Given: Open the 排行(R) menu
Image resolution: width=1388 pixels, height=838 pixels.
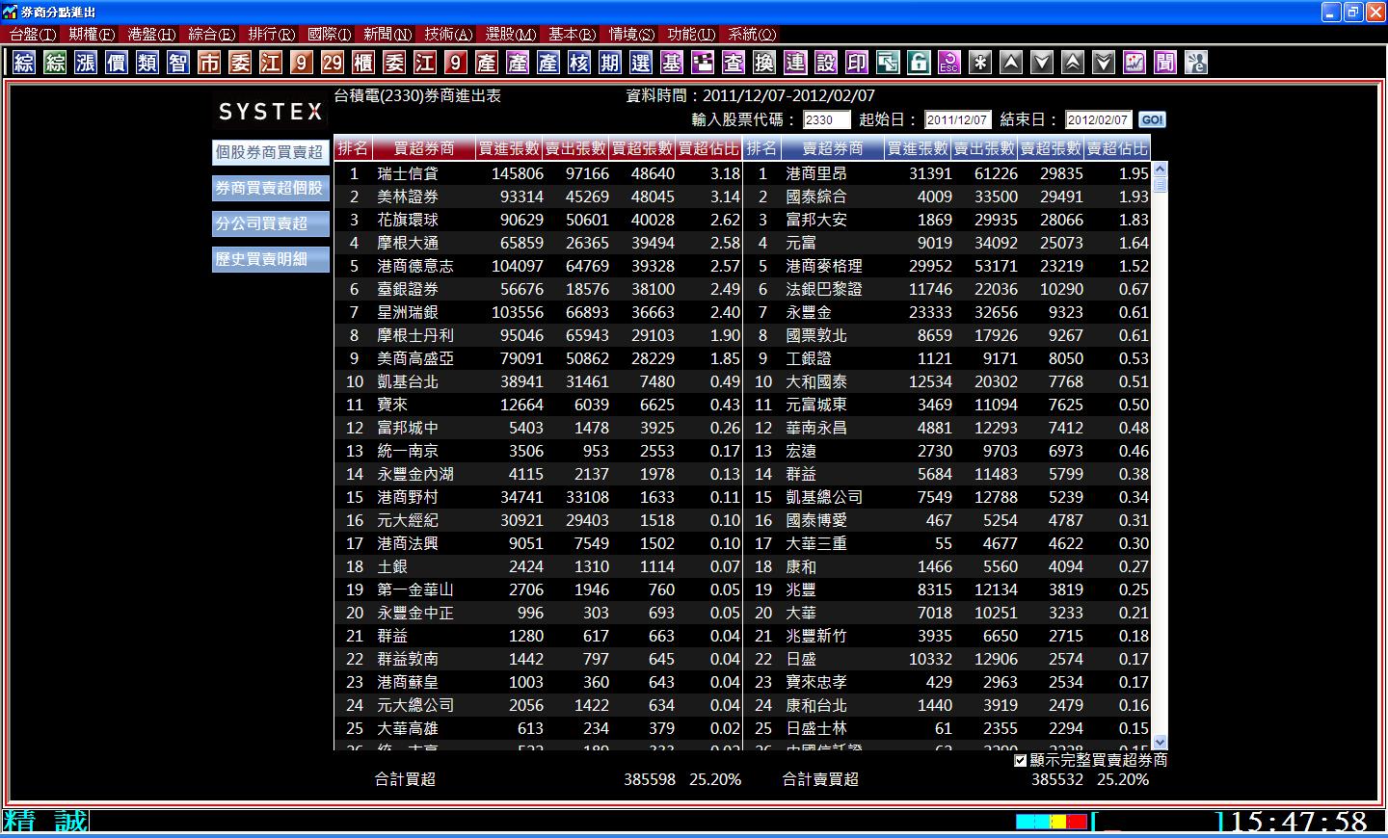Looking at the screenshot, I should click(x=272, y=34).
